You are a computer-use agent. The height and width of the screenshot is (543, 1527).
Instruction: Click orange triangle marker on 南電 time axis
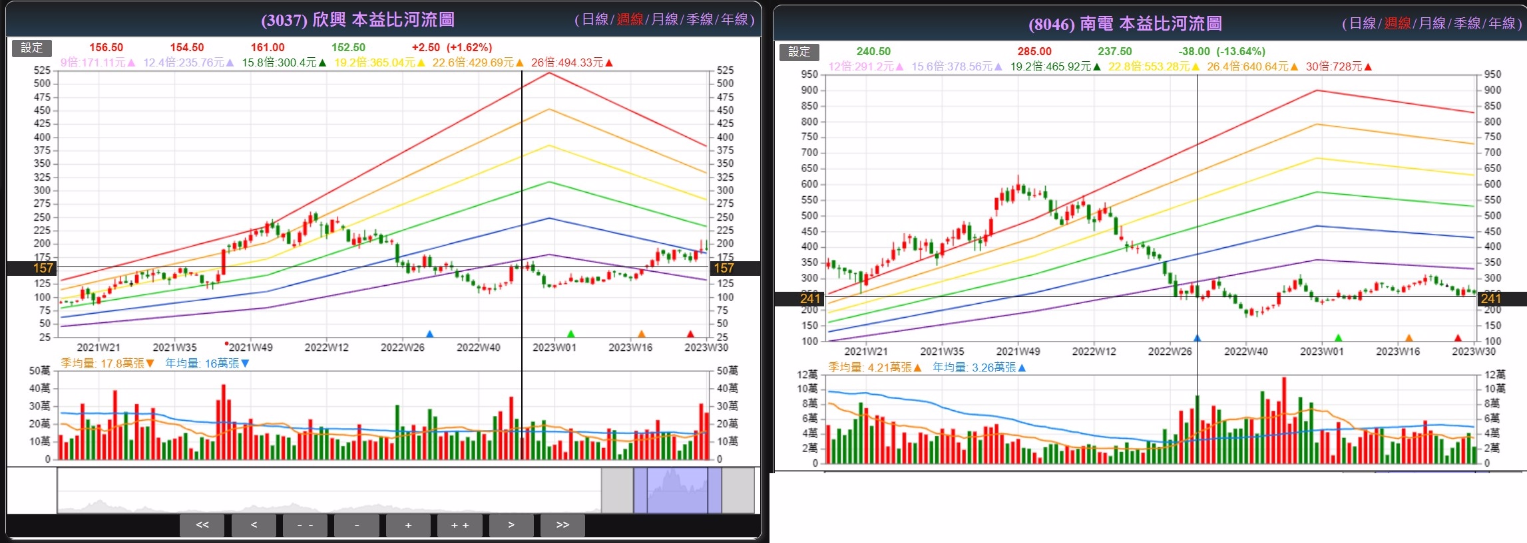click(x=1409, y=338)
